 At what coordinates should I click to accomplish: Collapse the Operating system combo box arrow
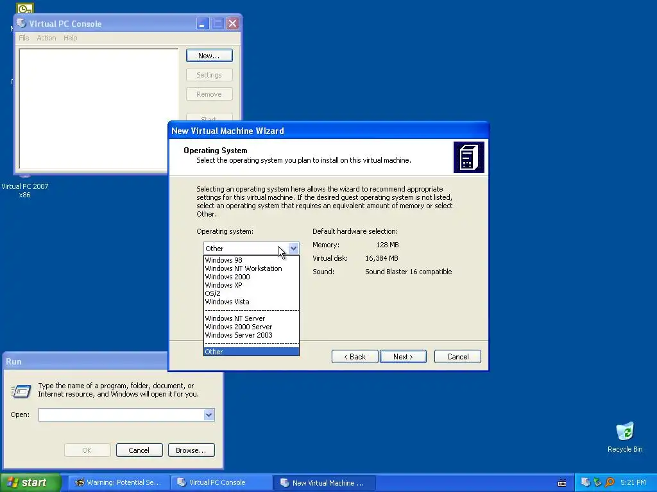[293, 248]
